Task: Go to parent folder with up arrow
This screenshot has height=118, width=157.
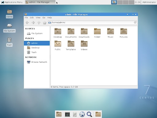Action: click(x=39, y=22)
